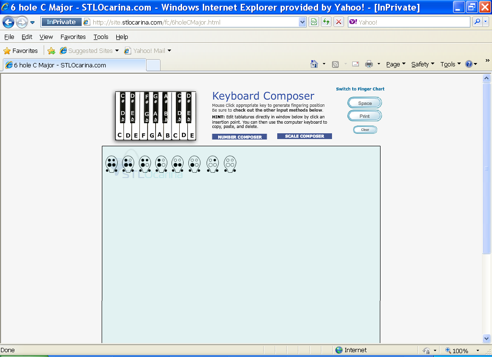Viewport: 492px width, 357px height.
Task: Open the View menu
Action: [46, 37]
